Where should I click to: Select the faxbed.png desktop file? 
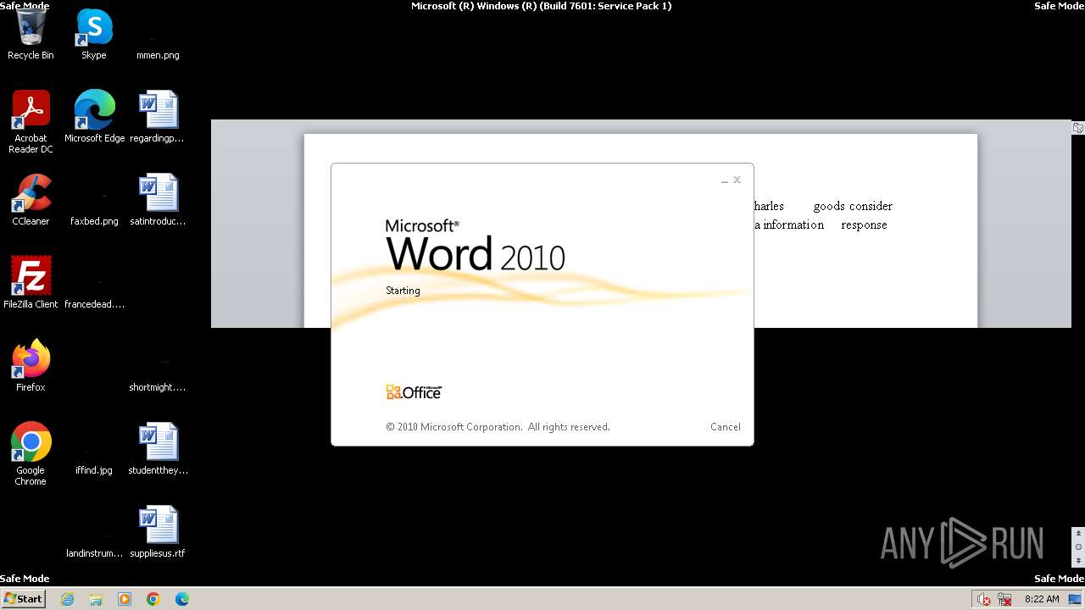point(94,212)
